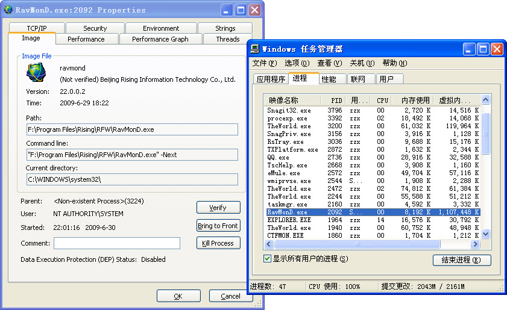Click the Path text field
The height and width of the screenshot is (310, 507).
click(132, 129)
